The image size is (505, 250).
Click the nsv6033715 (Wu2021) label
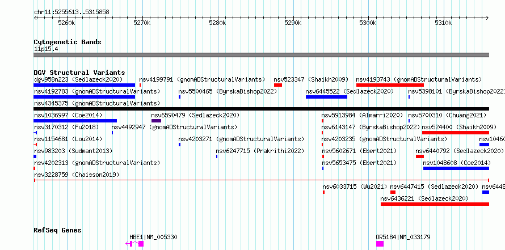(355, 187)
